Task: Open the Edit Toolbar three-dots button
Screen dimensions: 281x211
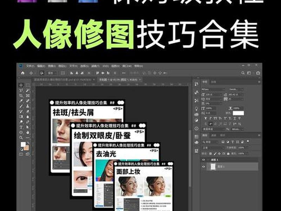Action: 28,138
